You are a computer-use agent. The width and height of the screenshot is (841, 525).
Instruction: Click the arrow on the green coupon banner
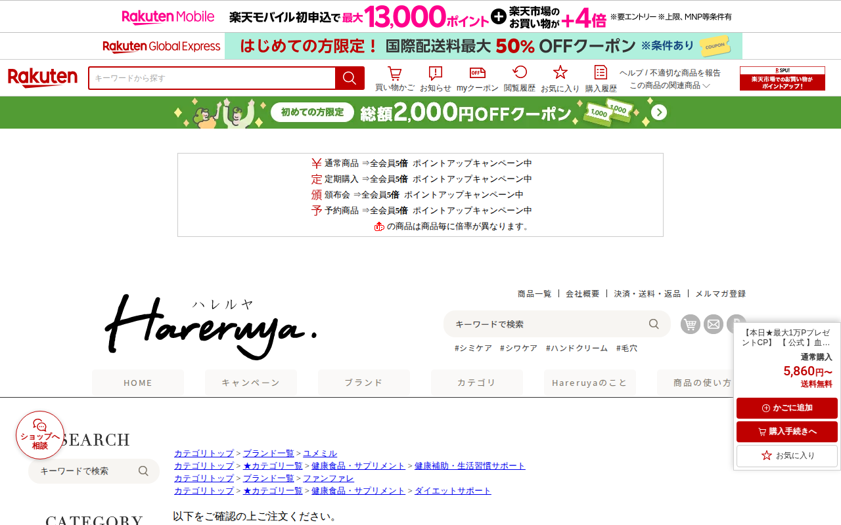pos(659,113)
